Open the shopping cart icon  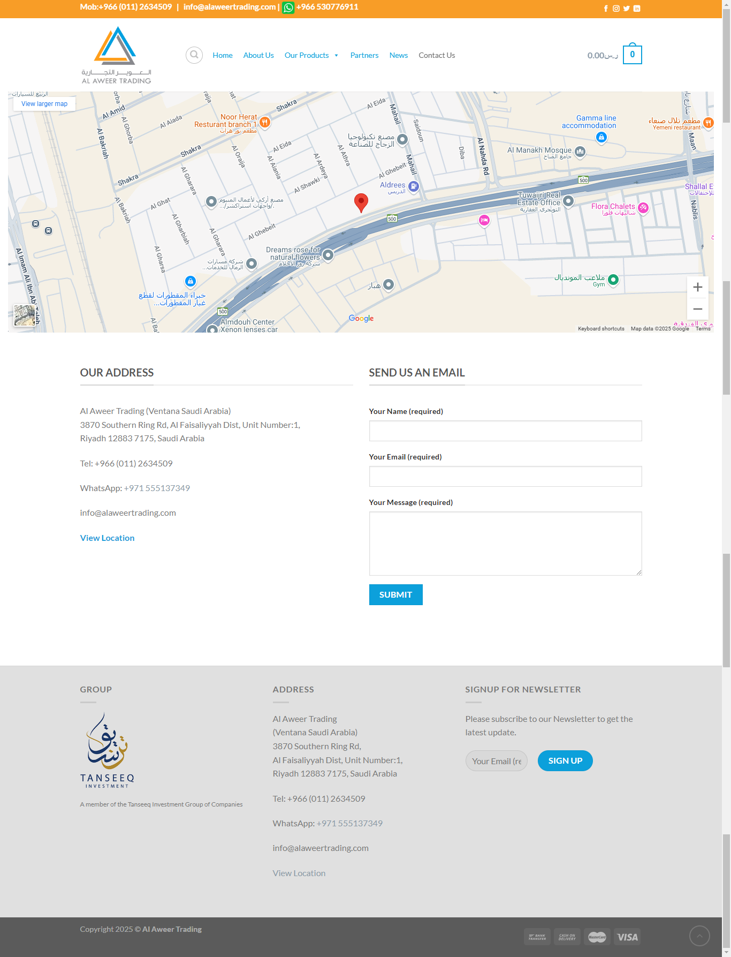(x=632, y=55)
